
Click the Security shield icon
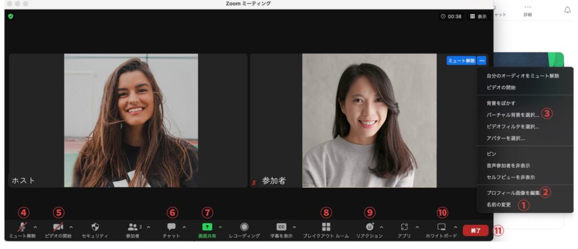tap(94, 226)
